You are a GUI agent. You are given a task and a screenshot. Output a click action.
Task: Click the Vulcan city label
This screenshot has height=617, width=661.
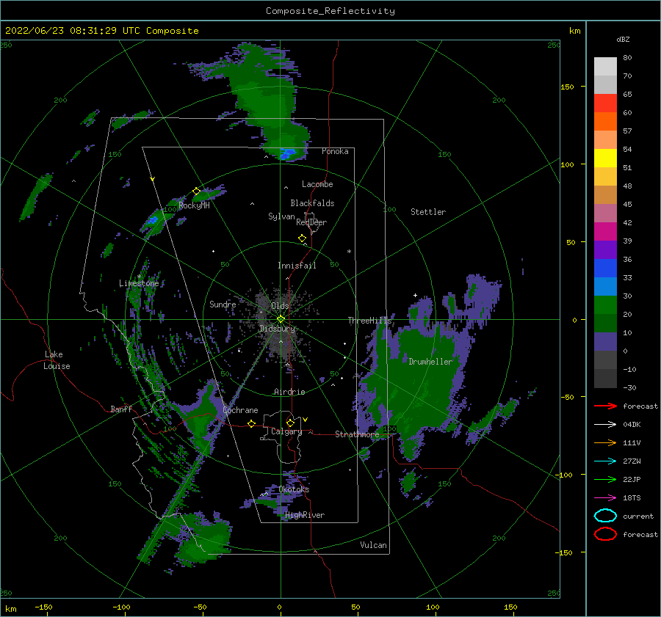click(373, 545)
